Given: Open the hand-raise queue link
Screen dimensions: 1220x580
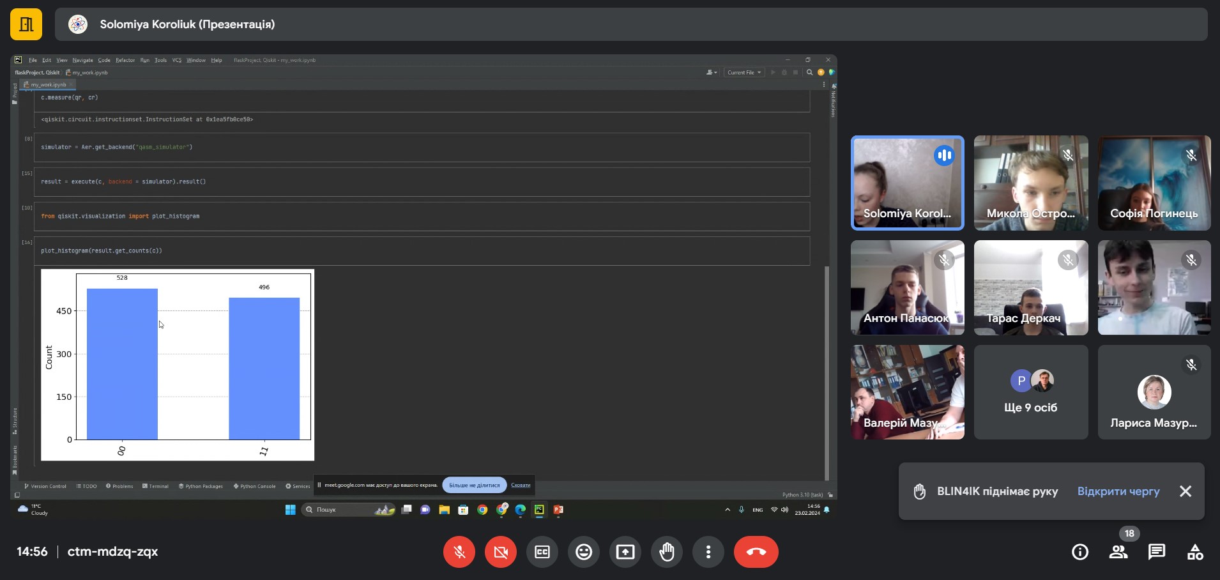Looking at the screenshot, I should tap(1118, 491).
